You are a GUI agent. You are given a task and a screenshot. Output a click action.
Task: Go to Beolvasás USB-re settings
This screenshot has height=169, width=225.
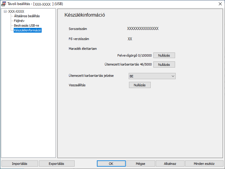26,25
